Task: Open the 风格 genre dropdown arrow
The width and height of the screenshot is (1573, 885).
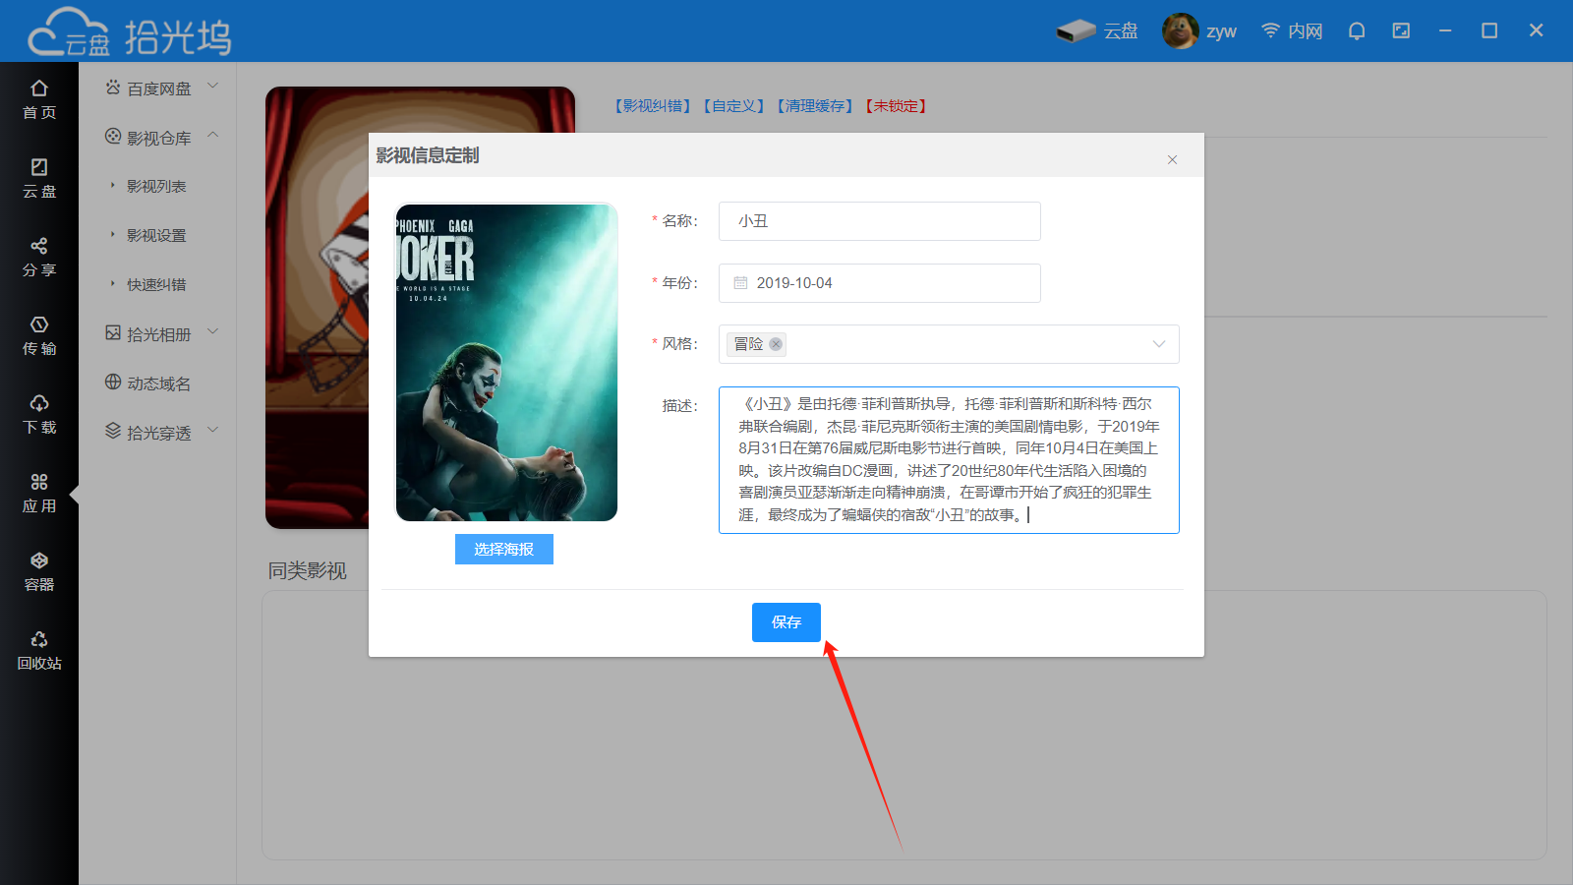Action: click(1159, 344)
